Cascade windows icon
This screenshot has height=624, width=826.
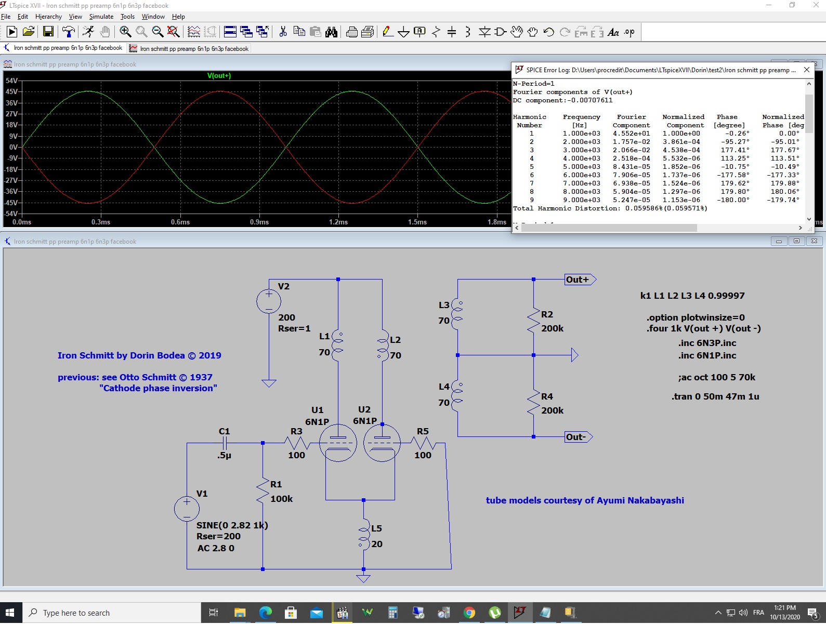246,32
